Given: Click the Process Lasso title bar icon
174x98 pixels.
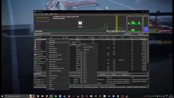Looking at the screenshot, I should 35,11.
